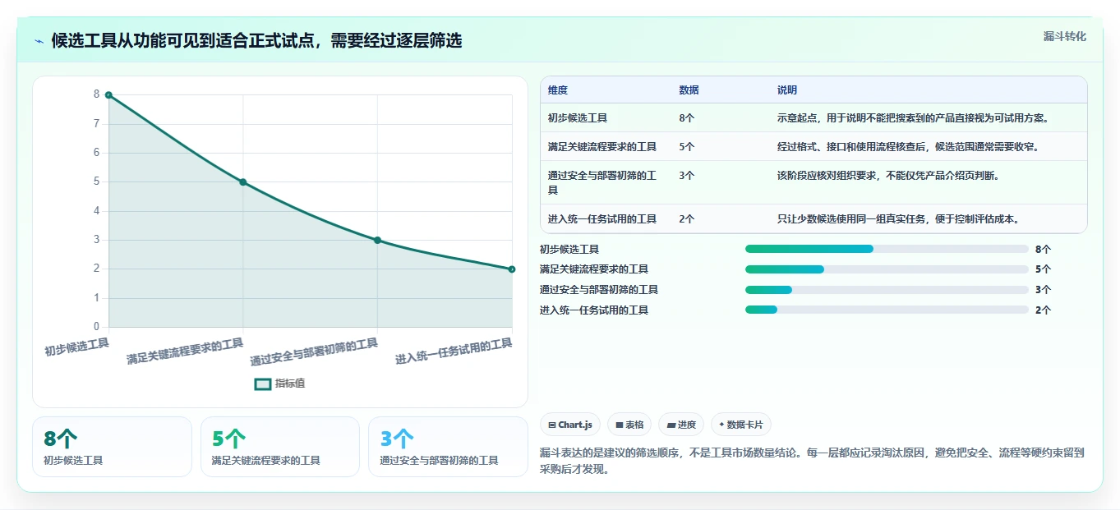The height and width of the screenshot is (510, 1120).
Task: Click the main title about 逐层筛选
Action: tap(256, 41)
